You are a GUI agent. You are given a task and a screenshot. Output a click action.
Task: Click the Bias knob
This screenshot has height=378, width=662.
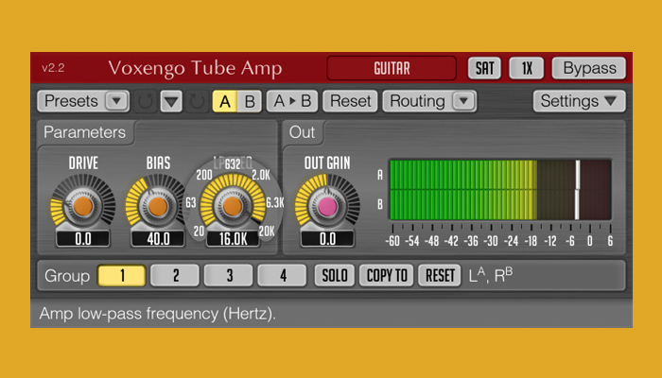pyautogui.click(x=158, y=205)
